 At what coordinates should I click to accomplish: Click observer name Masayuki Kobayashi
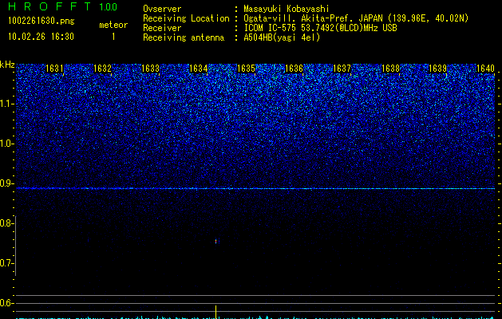point(287,9)
